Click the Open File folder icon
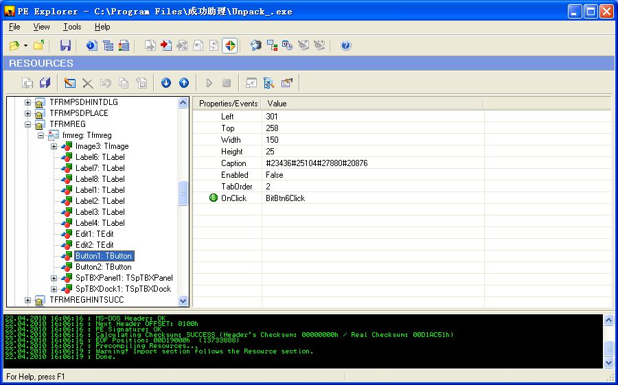This screenshot has width=618, height=385. pos(14,46)
